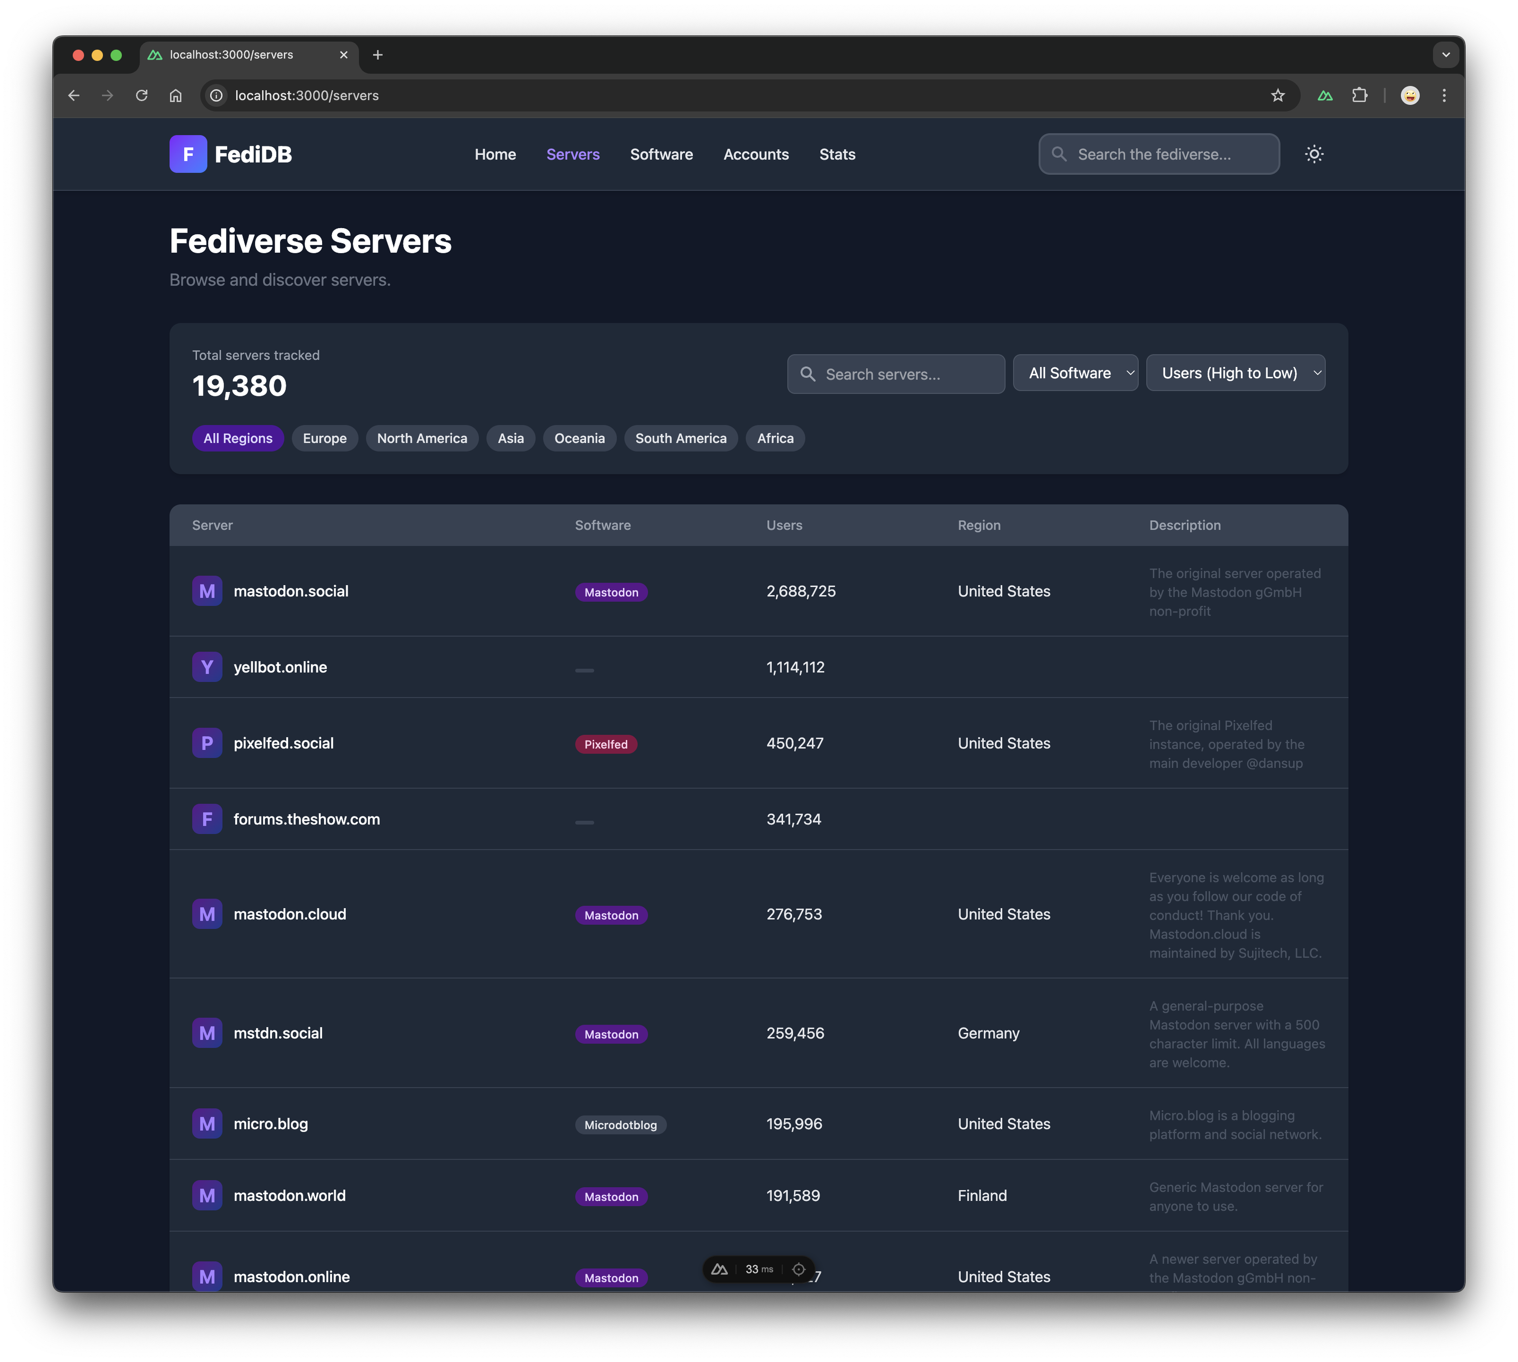Open a new browser tab
This screenshot has height=1362, width=1518.
coord(378,54)
